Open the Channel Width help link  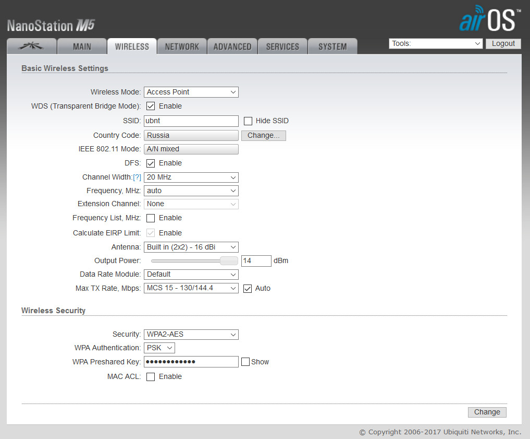click(137, 177)
